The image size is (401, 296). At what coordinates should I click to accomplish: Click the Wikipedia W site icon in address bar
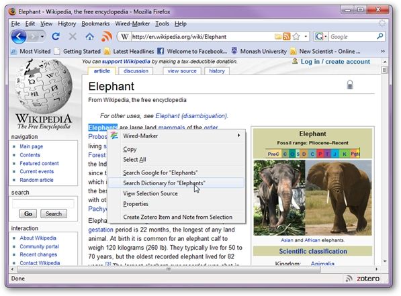[124, 37]
